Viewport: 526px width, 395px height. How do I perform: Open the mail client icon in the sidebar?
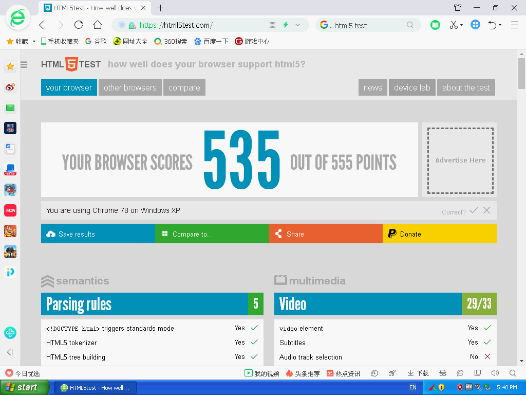pyautogui.click(x=10, y=107)
